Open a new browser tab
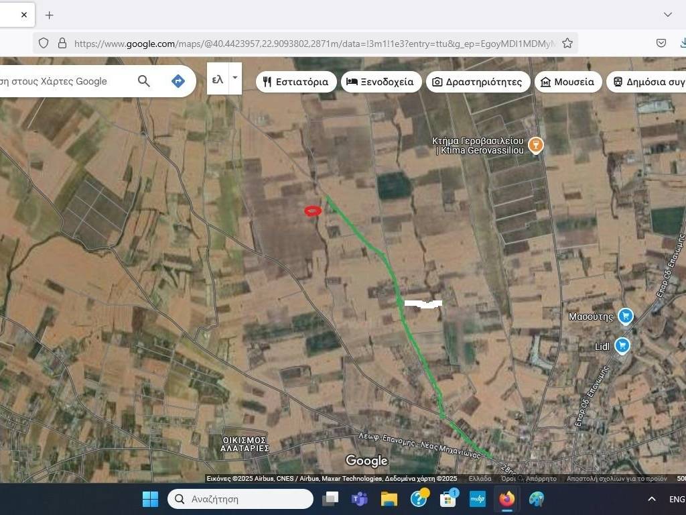The width and height of the screenshot is (686, 515). point(49,15)
